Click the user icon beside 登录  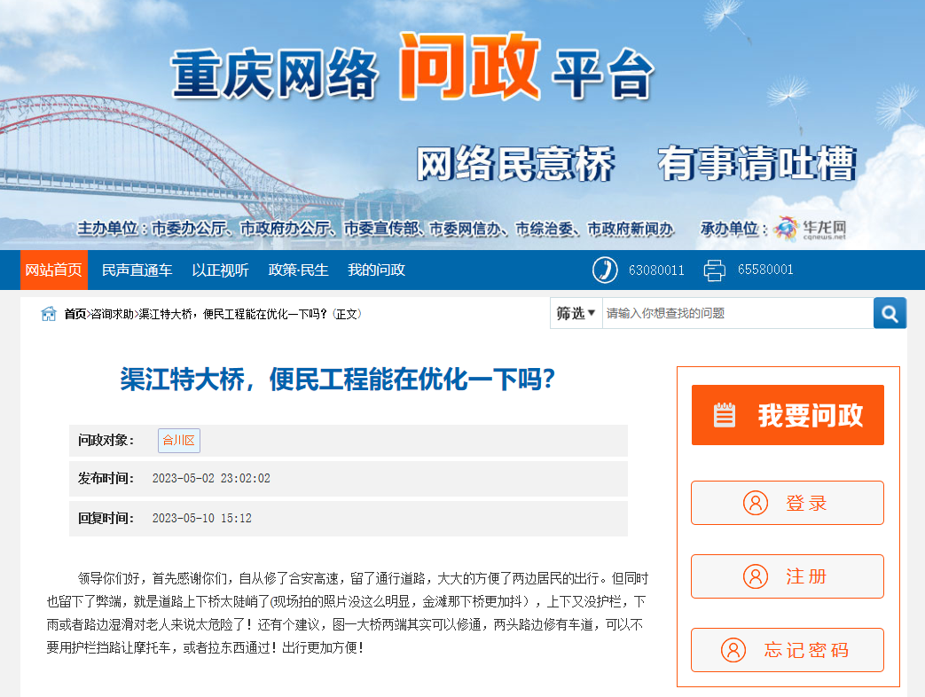pos(755,503)
